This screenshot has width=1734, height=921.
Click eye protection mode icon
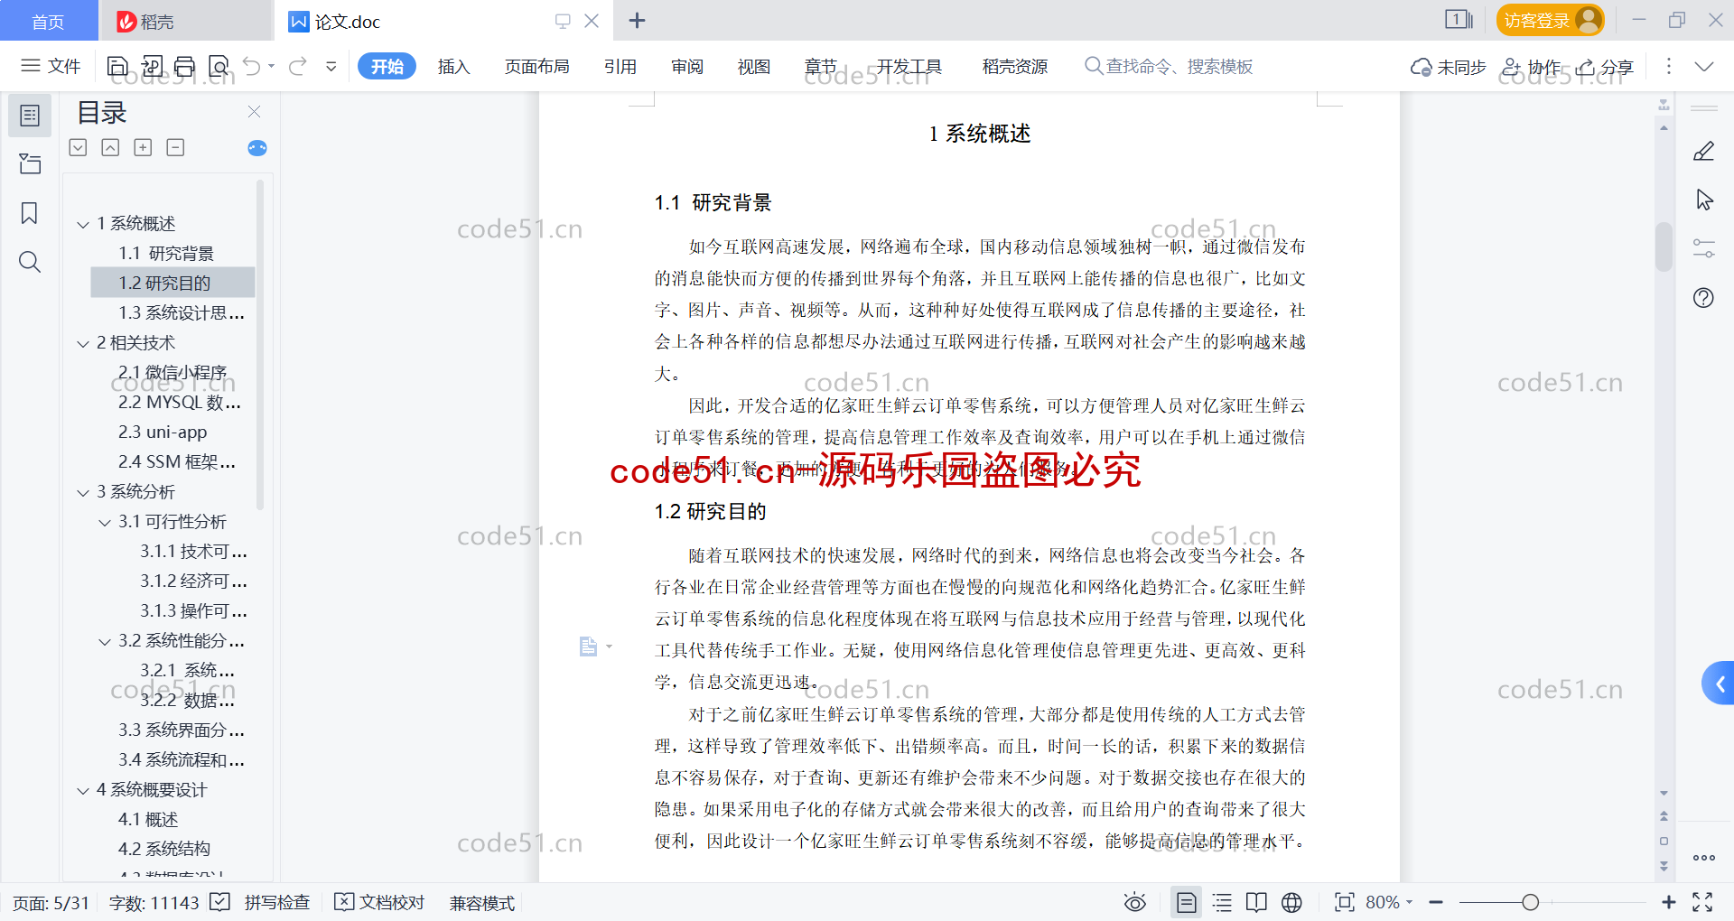click(x=1134, y=902)
